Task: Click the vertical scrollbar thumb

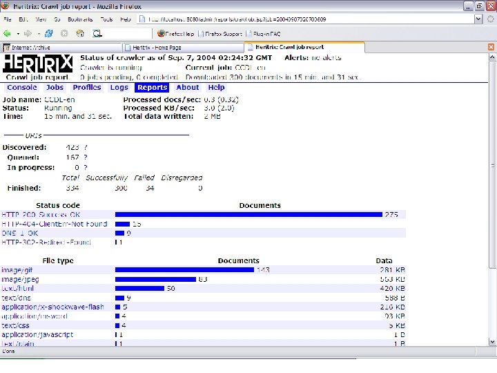Action: point(492,165)
